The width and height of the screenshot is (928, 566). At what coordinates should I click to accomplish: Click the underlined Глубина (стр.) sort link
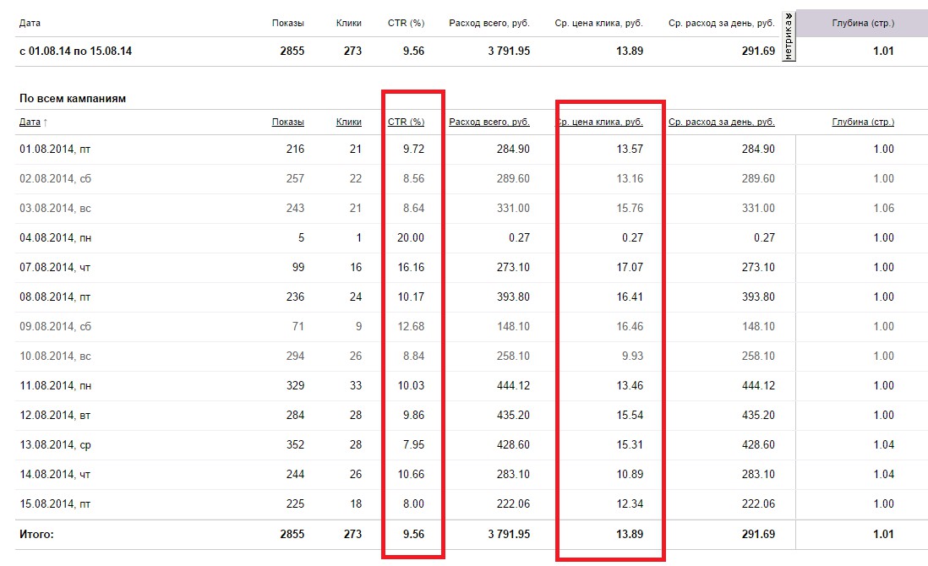(862, 122)
